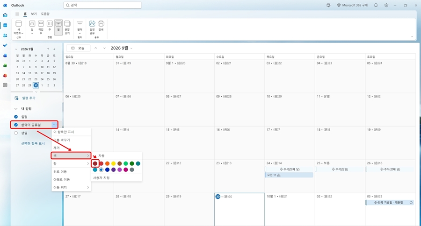Screen dimensions: 421x226
Task: Click the My Day icon in title bar
Action: pyautogui.click(x=328, y=5)
